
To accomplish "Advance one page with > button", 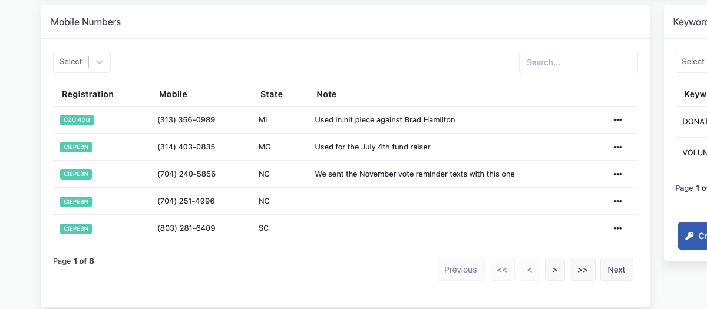I will coord(555,270).
